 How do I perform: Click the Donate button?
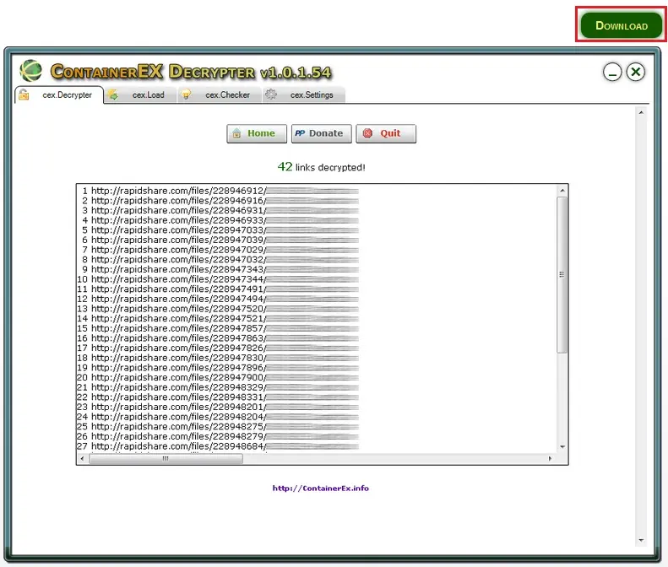click(321, 133)
